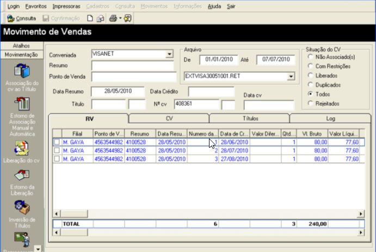Viewport: 376px width, 252px height.
Task: Click the export document toolbar icon
Action: [100, 18]
